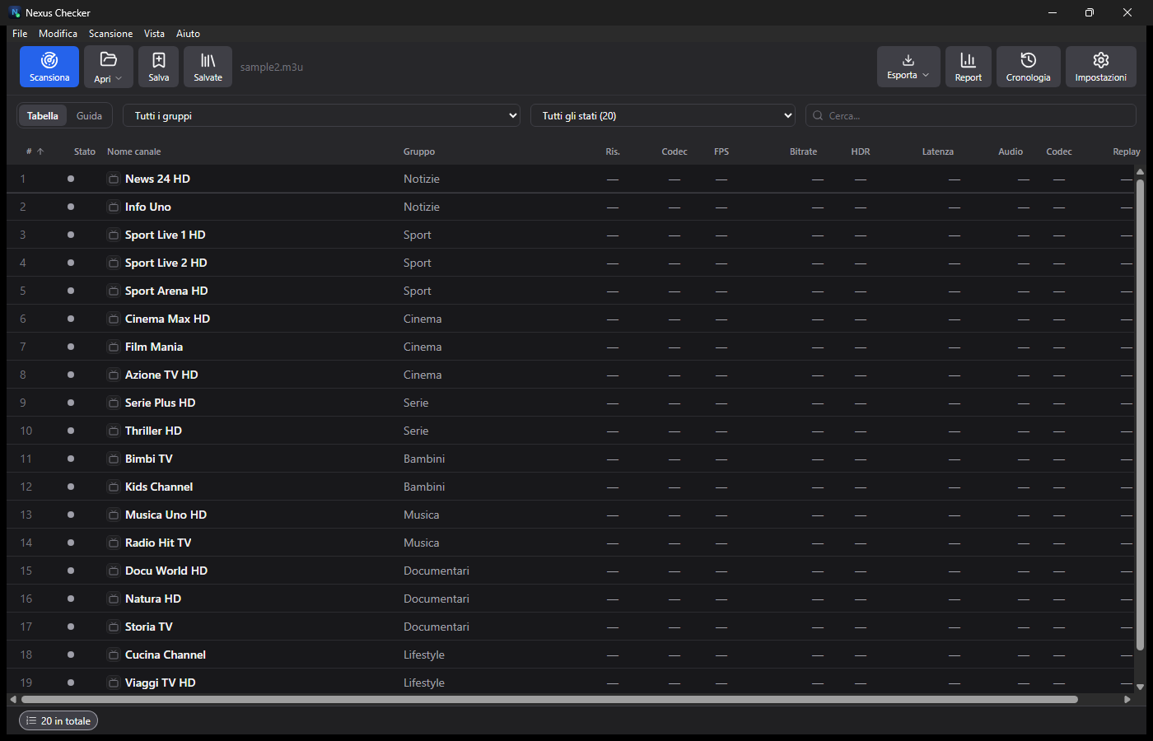Click the horizontal scrollbar right arrow
Viewport: 1153px width, 741px height.
tap(1127, 699)
